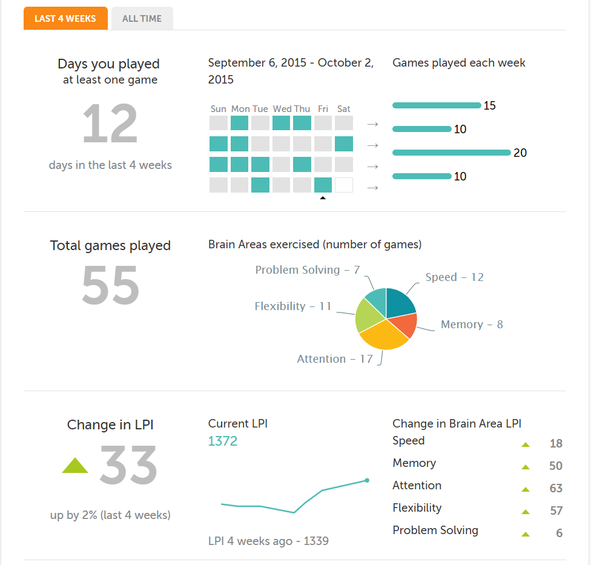Click the current LPI value 1372
591x565 pixels.
pos(223,441)
